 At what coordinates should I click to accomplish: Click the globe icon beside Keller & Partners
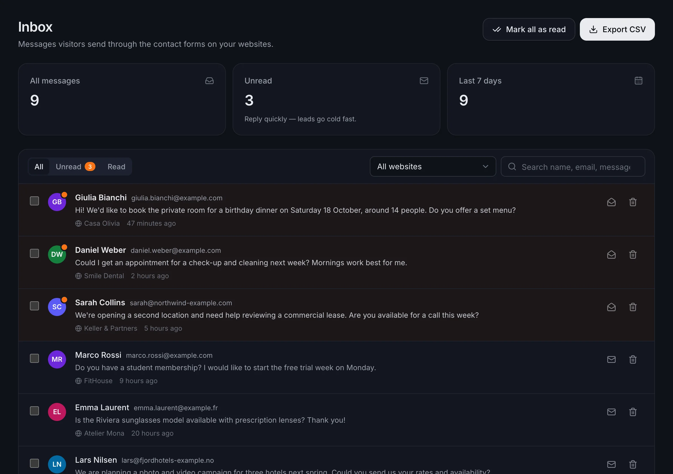click(x=78, y=328)
